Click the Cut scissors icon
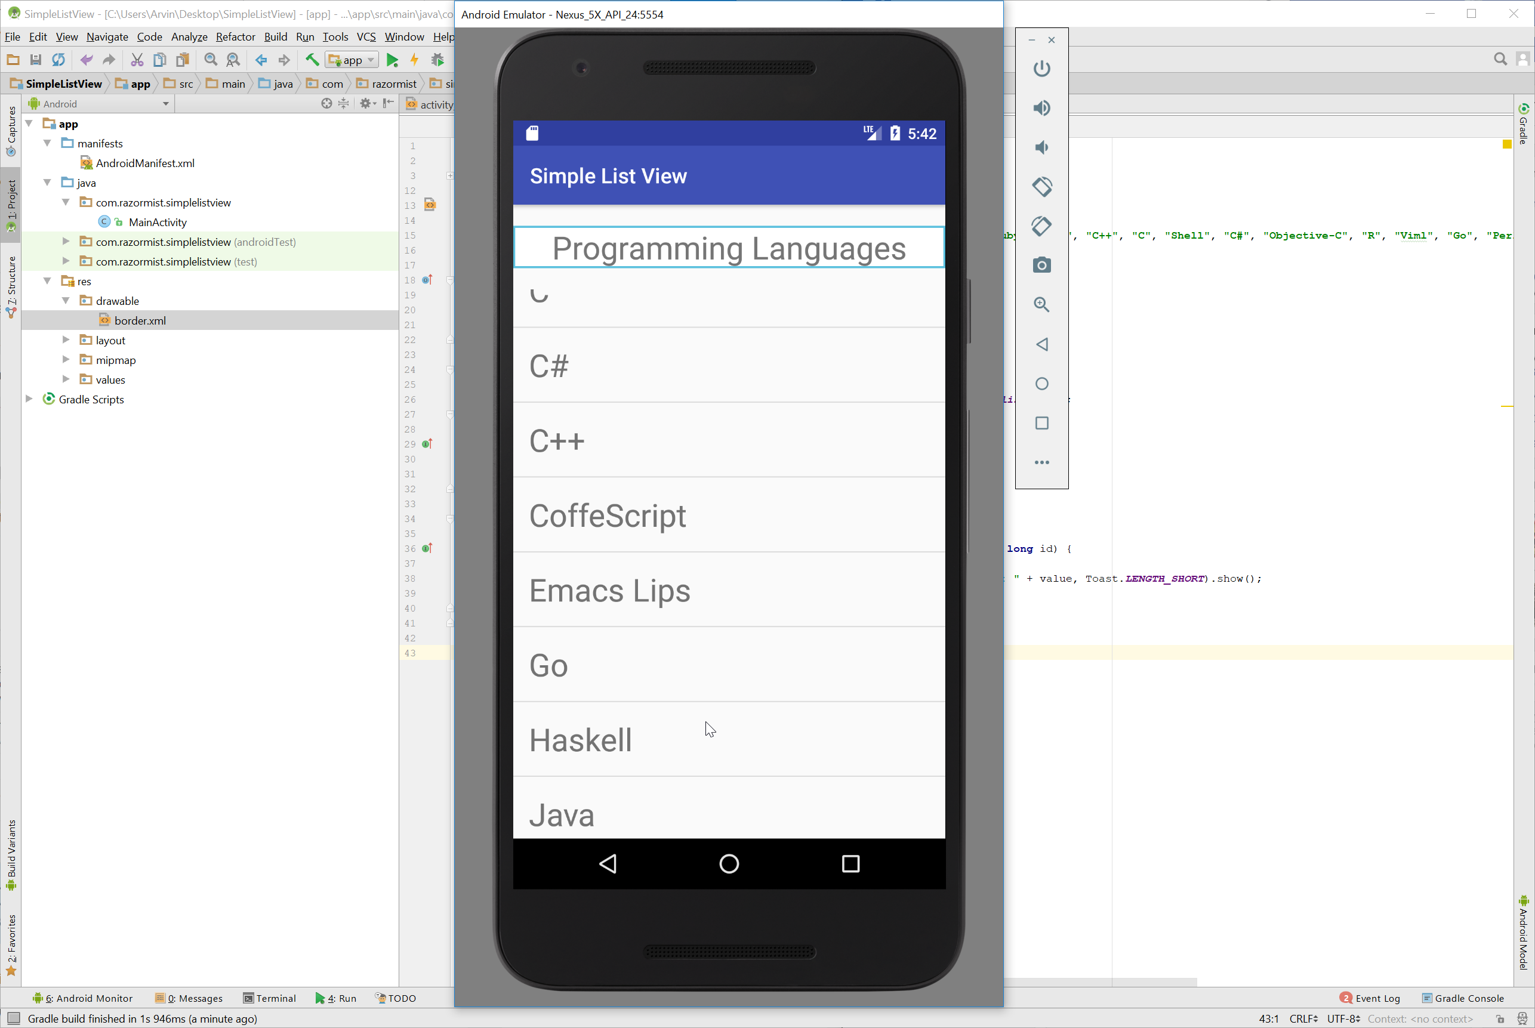 tap(137, 60)
